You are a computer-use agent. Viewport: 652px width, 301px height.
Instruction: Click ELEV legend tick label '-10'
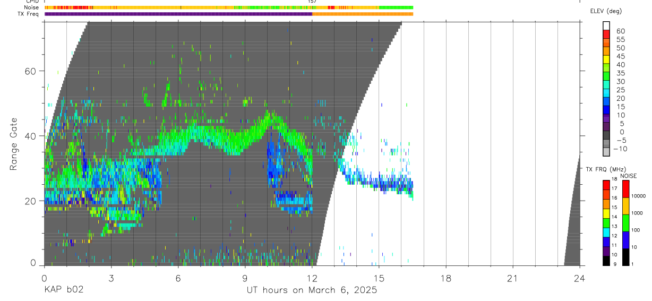point(620,149)
